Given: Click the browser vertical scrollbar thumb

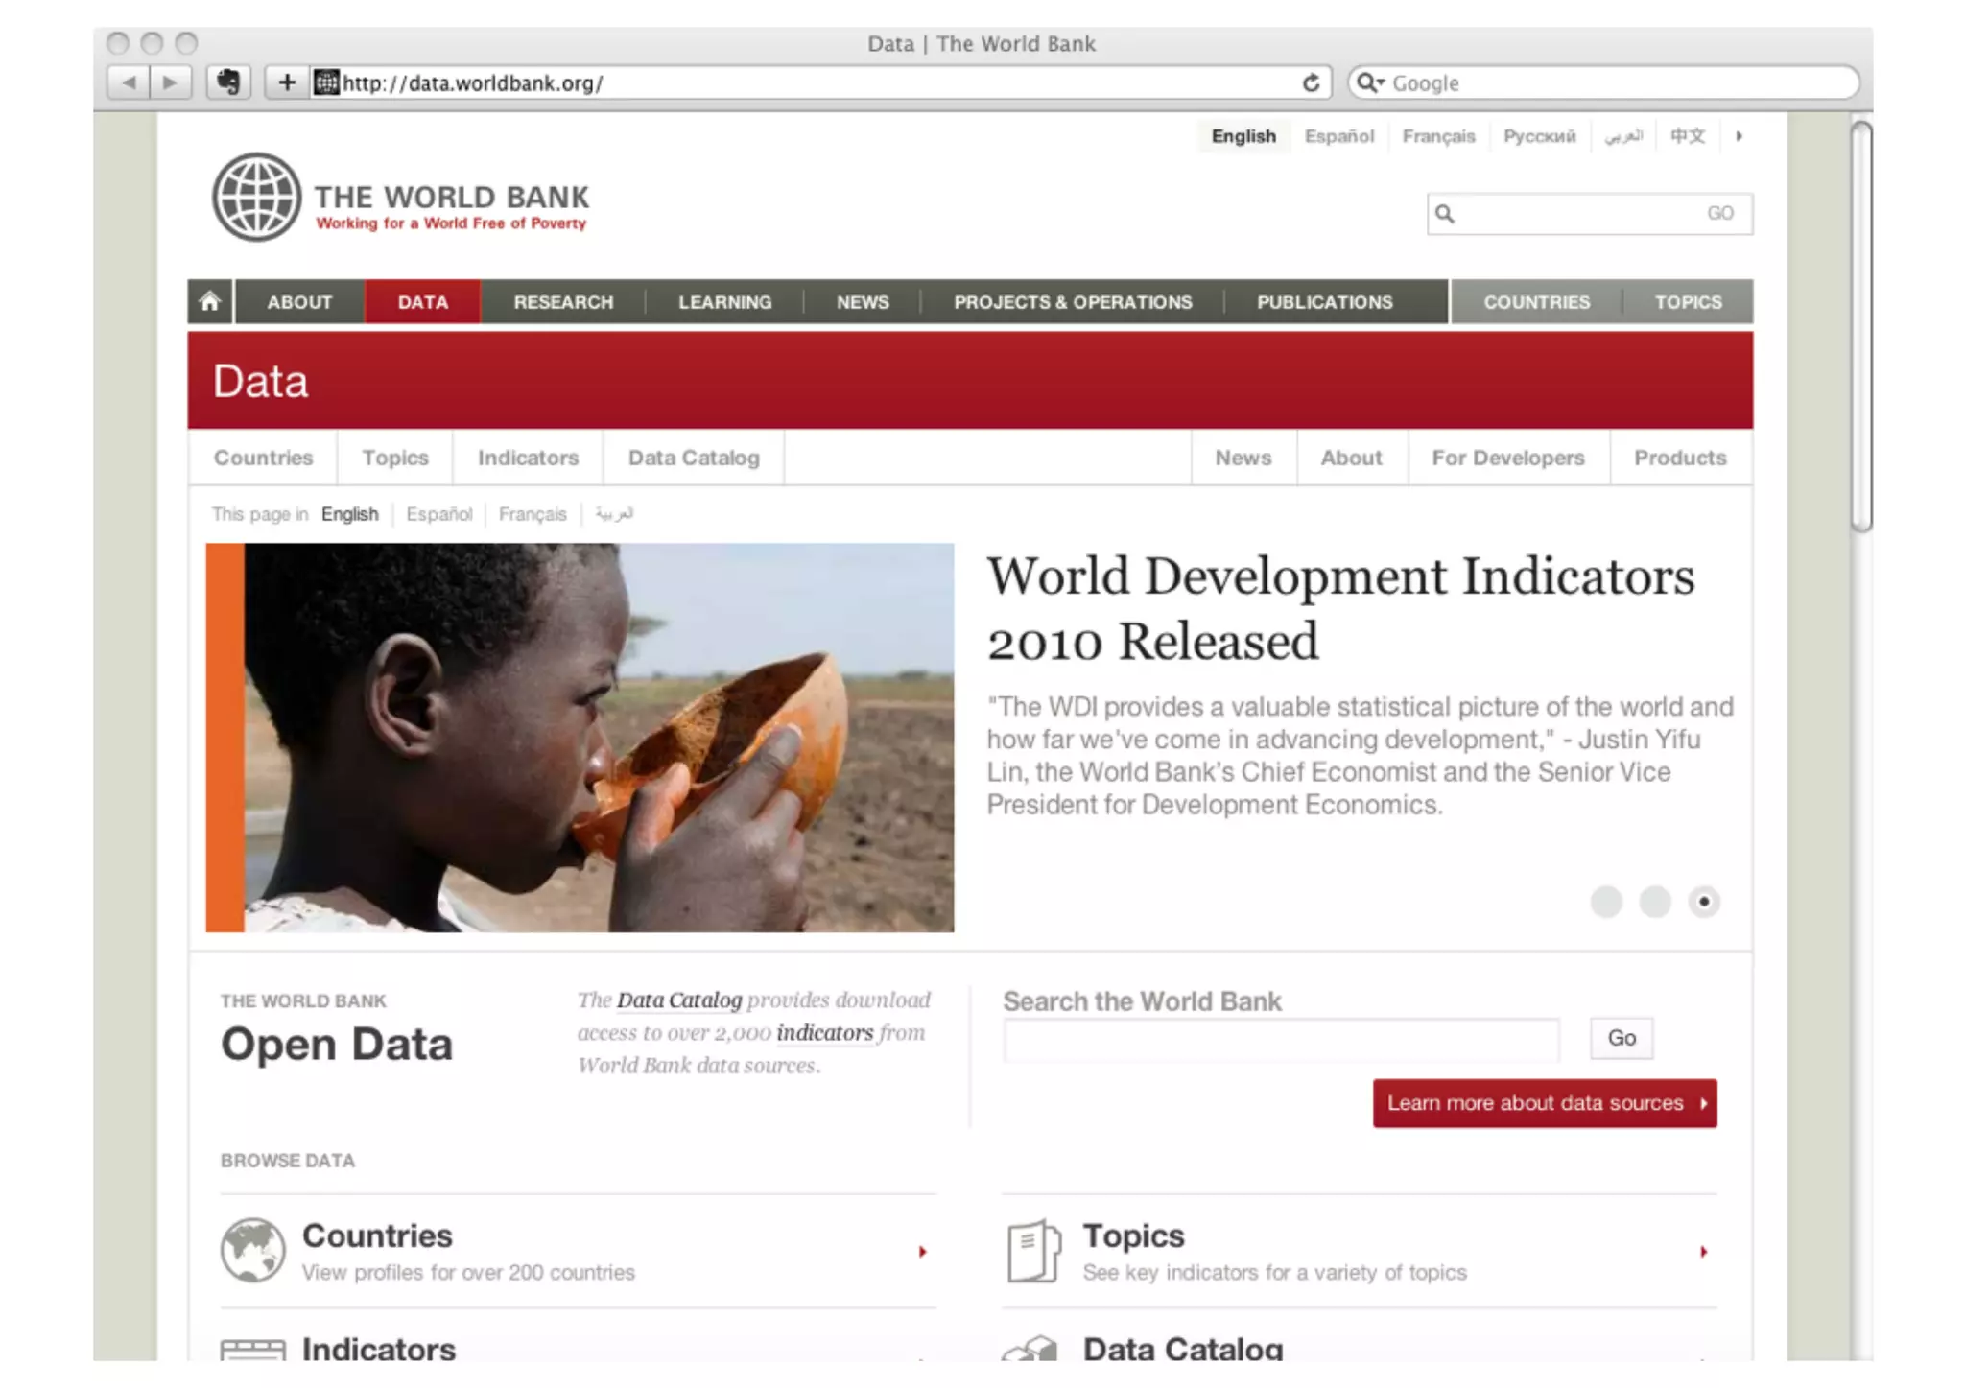Looking at the screenshot, I should point(1860,326).
